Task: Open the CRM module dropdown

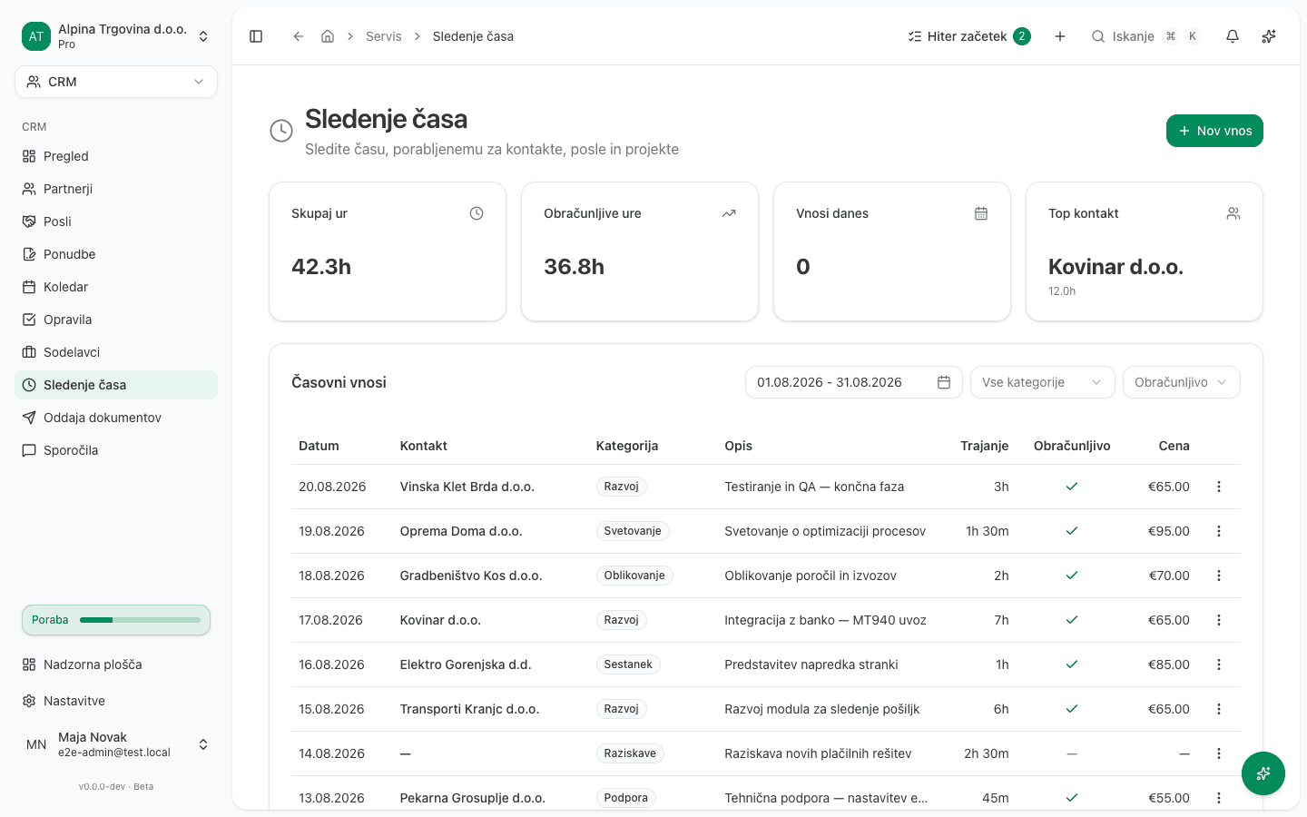Action: tap(116, 82)
